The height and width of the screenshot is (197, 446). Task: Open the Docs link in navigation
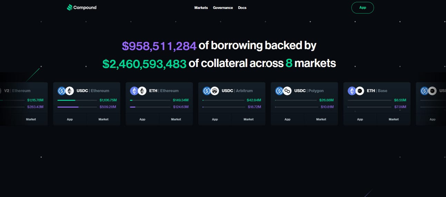pos(242,8)
